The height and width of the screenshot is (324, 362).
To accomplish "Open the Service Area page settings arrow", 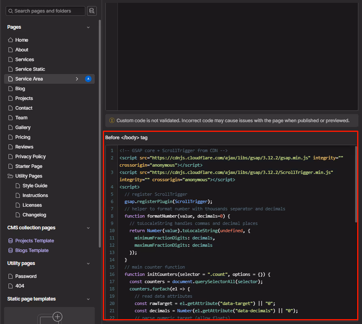I will [x=77, y=79].
